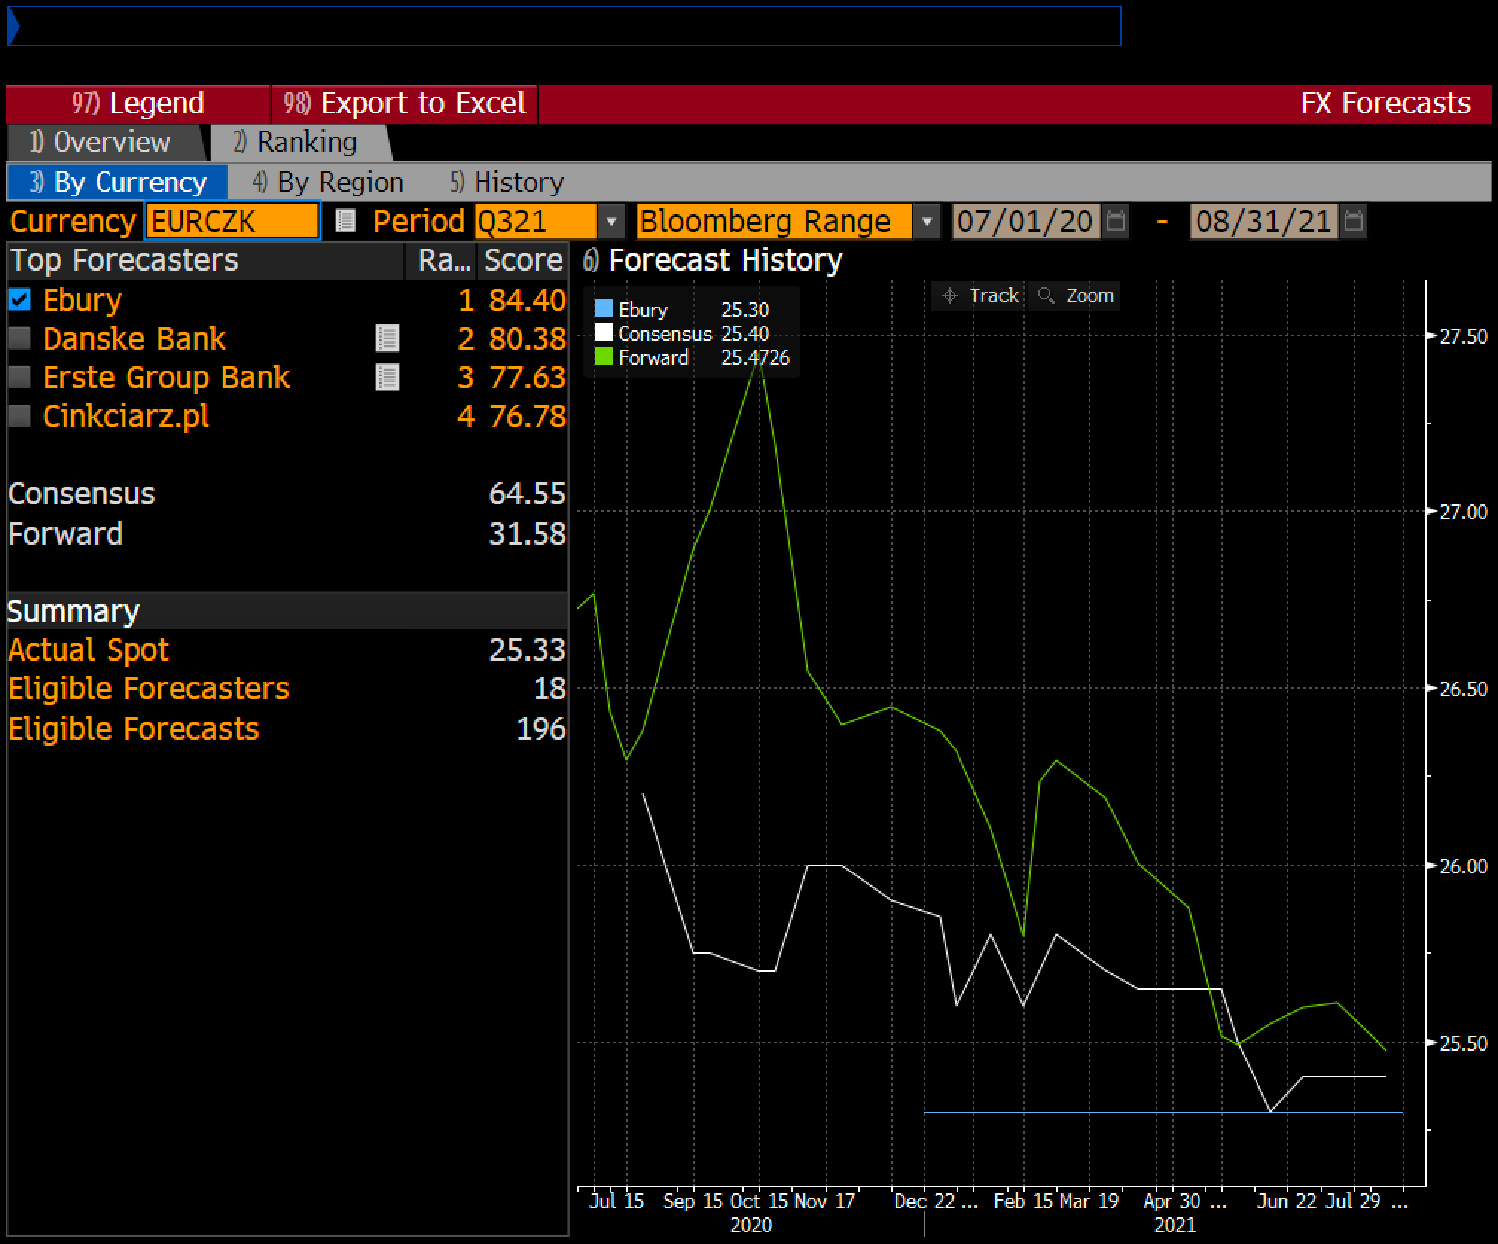Click the Consensus score 64.55
Image resolution: width=1498 pixels, height=1244 pixels.
tap(527, 494)
